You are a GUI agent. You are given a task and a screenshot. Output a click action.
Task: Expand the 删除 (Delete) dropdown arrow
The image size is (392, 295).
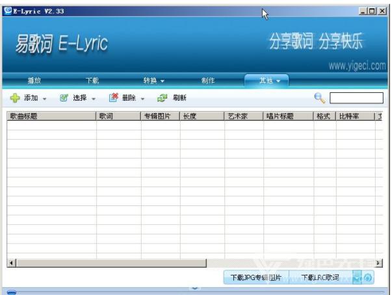point(142,99)
